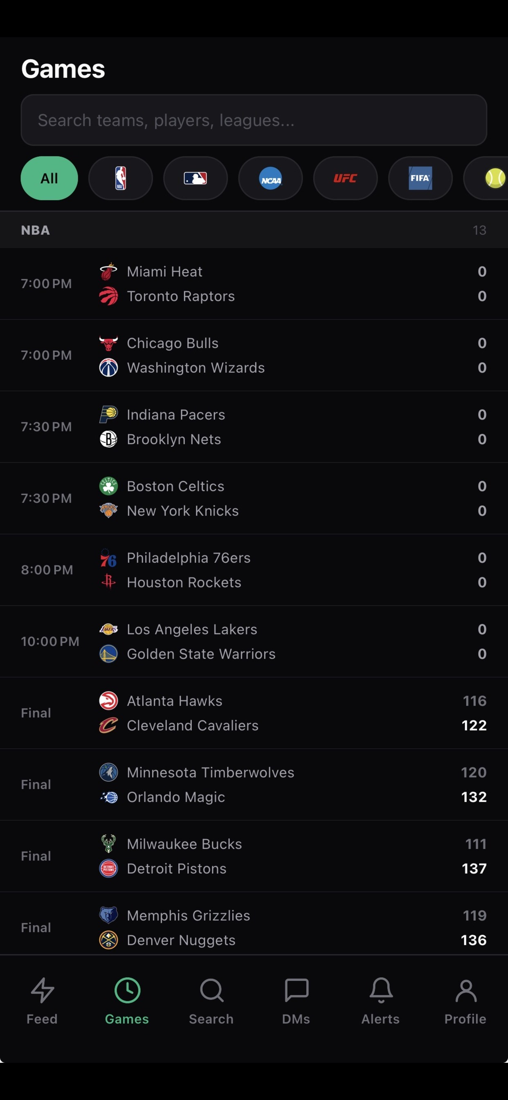This screenshot has width=508, height=1100.
Task: Open Boston Celtics vs New York Knicks game
Action: point(254,498)
